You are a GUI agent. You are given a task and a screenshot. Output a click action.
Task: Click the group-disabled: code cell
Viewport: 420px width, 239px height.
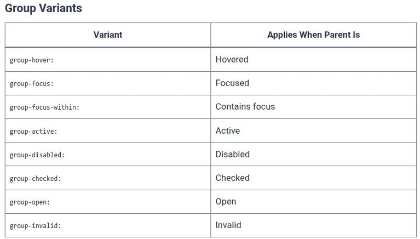click(x=37, y=155)
